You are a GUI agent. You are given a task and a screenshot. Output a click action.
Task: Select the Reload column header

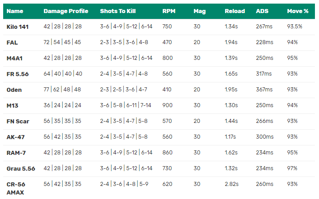(235, 11)
